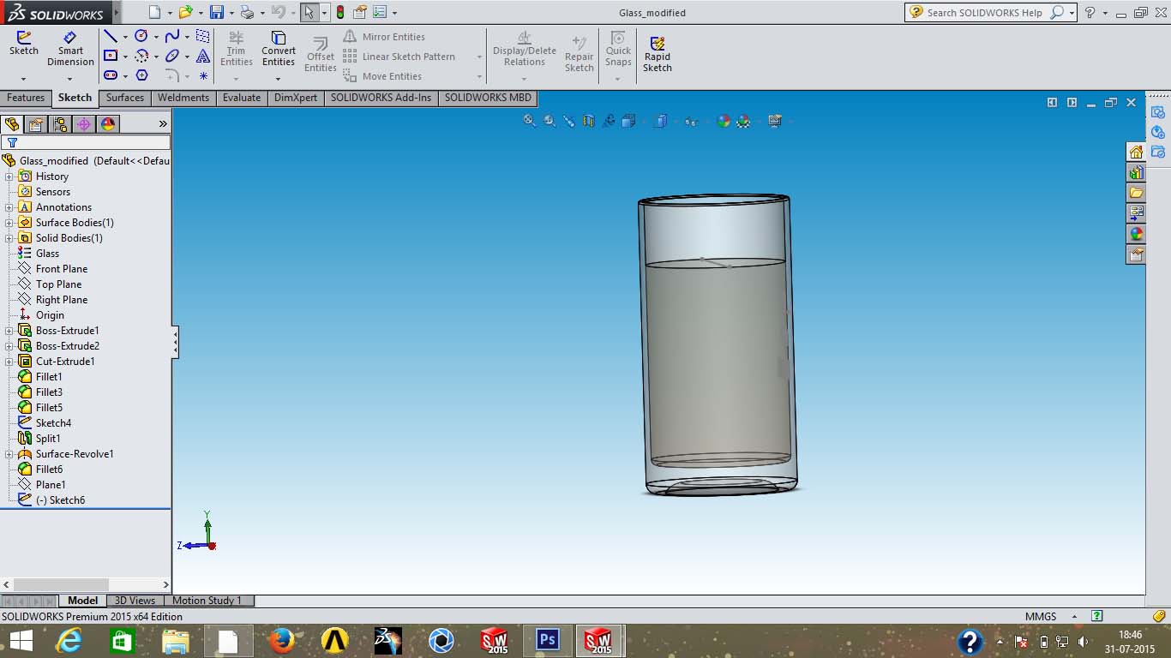Expand hidden panel tabs chevron
The height and width of the screenshot is (658, 1171).
163,124
